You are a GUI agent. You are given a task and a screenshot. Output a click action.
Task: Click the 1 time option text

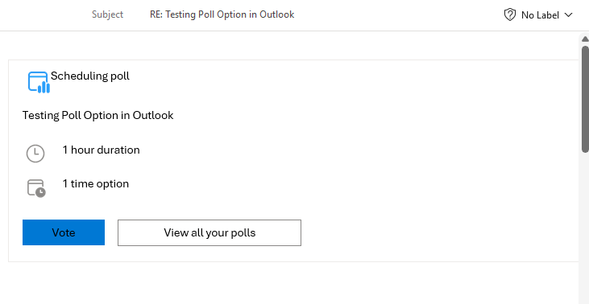click(95, 183)
